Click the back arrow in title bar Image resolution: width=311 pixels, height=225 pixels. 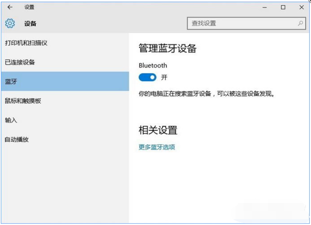click(x=10, y=7)
